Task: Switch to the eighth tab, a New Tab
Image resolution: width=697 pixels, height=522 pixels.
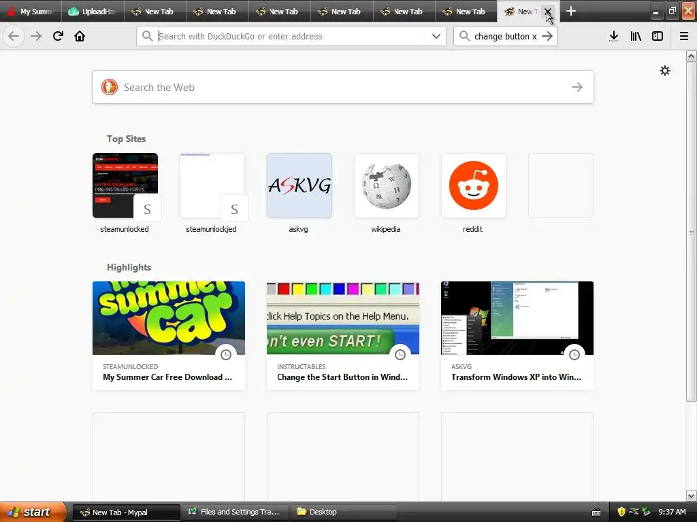Action: click(x=466, y=11)
